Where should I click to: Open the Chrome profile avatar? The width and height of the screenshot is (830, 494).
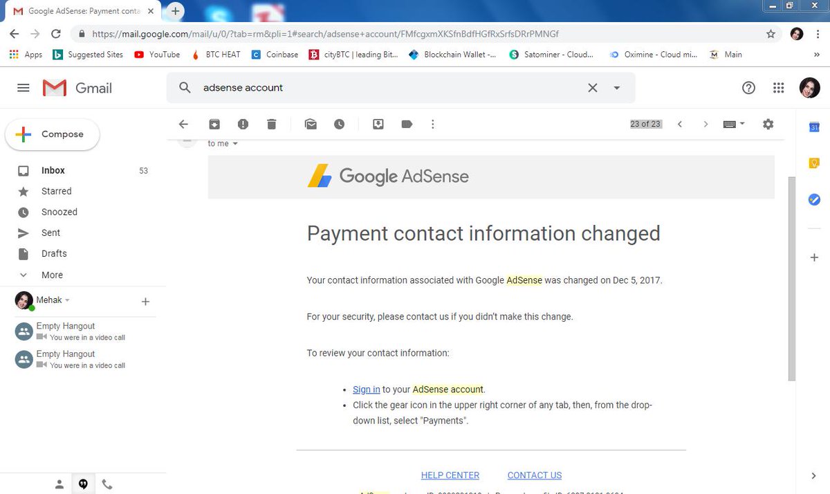(x=797, y=33)
